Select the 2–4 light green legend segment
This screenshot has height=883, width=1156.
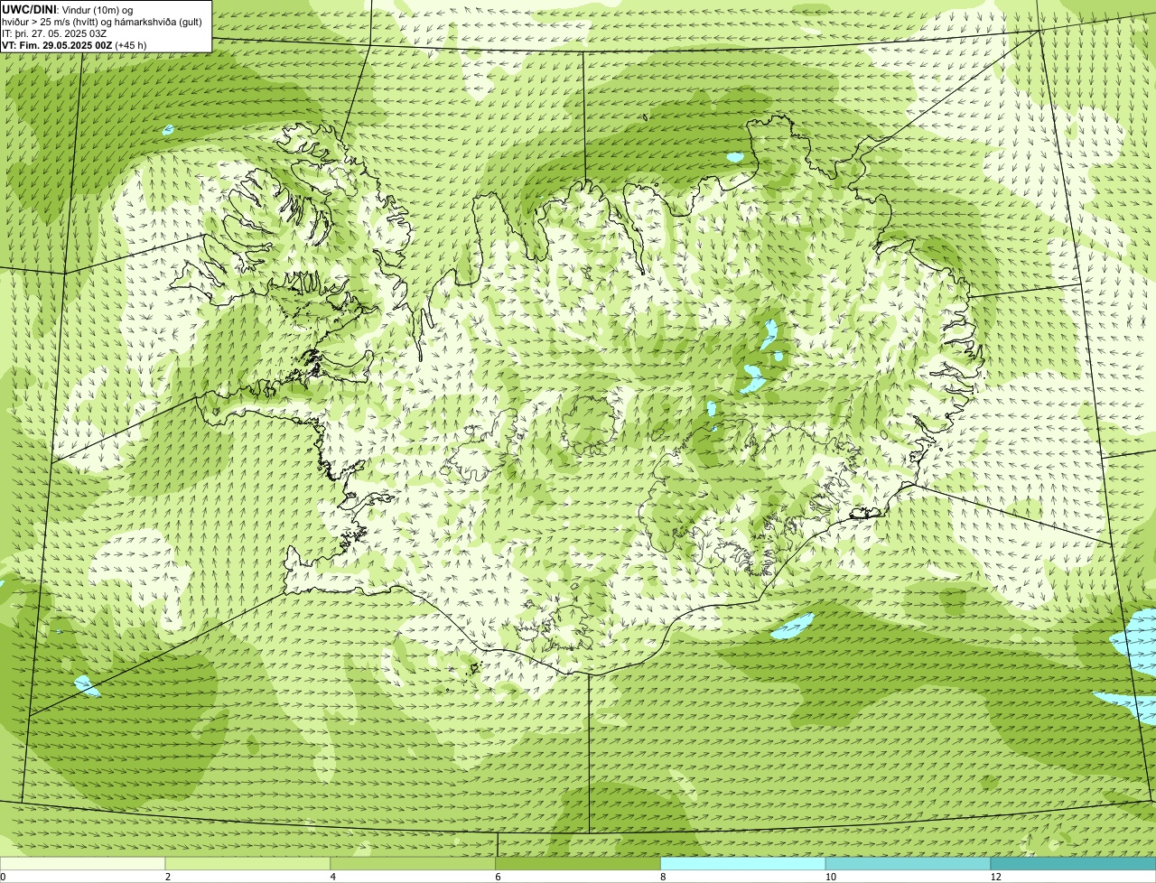(x=248, y=864)
